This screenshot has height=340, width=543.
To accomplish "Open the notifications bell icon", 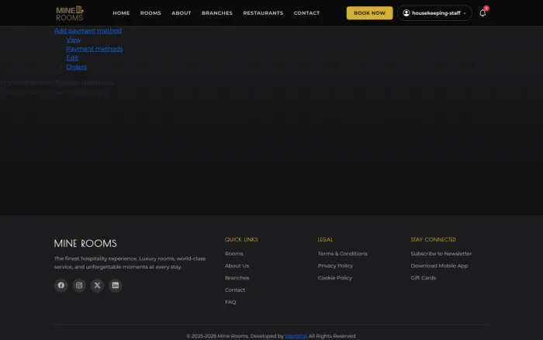I will tap(482, 13).
